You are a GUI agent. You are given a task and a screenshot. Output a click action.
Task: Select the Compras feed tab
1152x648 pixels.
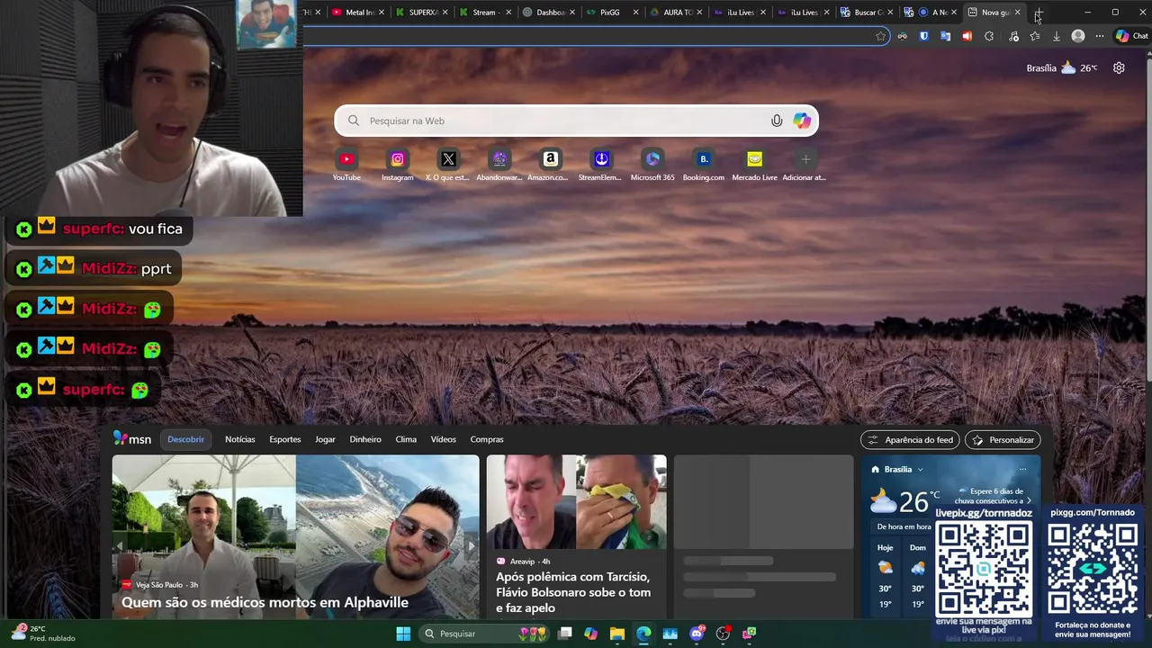pyautogui.click(x=487, y=439)
